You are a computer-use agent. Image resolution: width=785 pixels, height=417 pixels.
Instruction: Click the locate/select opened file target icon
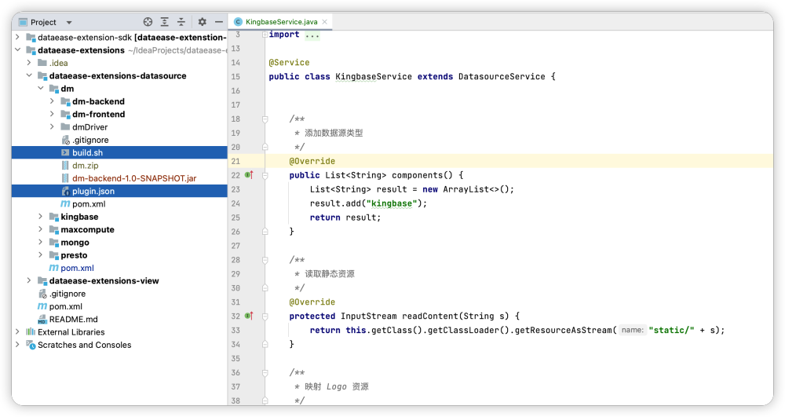pos(148,22)
